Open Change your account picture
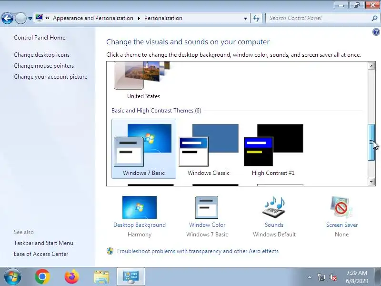Image resolution: width=381 pixels, height=286 pixels. click(50, 77)
